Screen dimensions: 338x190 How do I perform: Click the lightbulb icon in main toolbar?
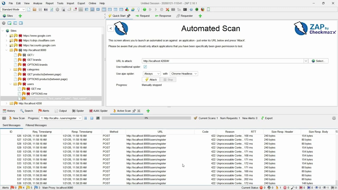[x=139, y=9]
